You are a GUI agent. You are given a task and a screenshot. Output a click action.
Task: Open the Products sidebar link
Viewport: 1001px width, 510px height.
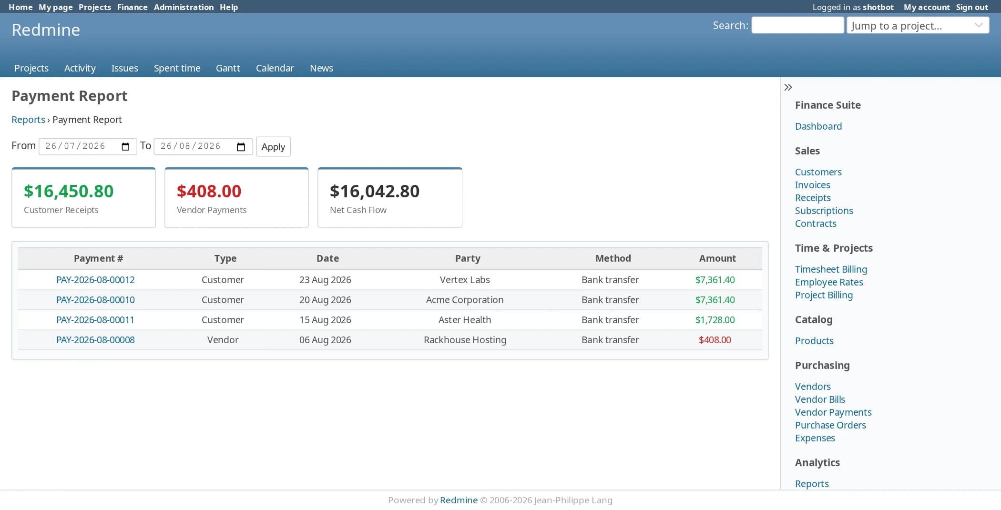click(814, 341)
